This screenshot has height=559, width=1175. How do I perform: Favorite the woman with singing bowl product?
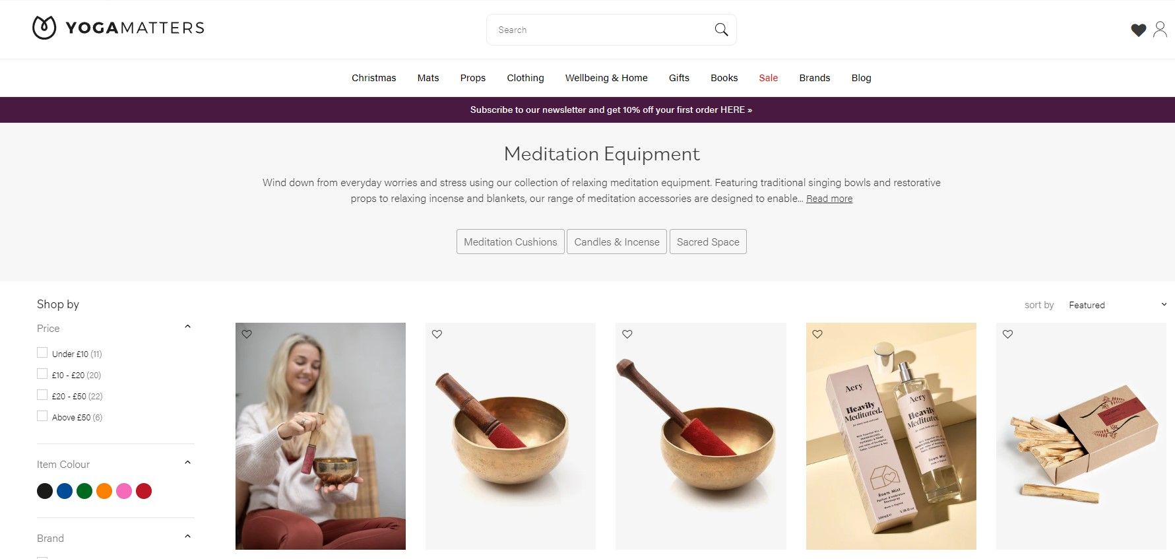pos(247,334)
